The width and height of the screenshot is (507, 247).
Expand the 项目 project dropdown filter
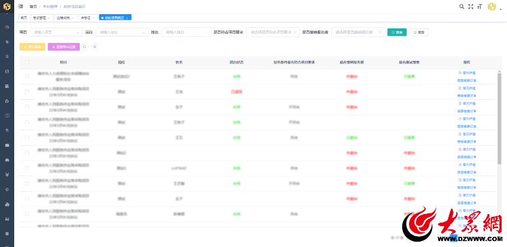pyautogui.click(x=56, y=32)
